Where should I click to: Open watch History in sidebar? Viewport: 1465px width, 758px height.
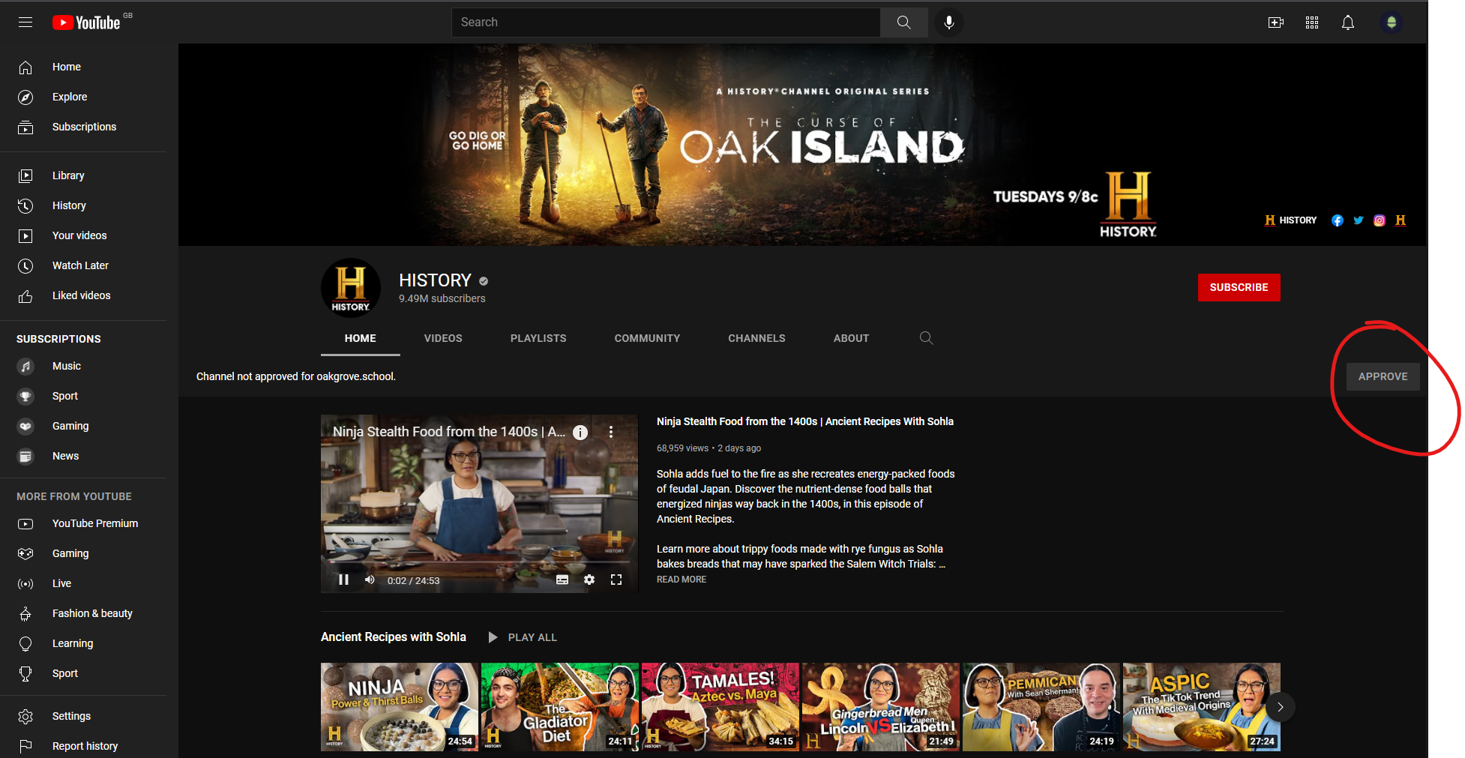tap(83, 205)
